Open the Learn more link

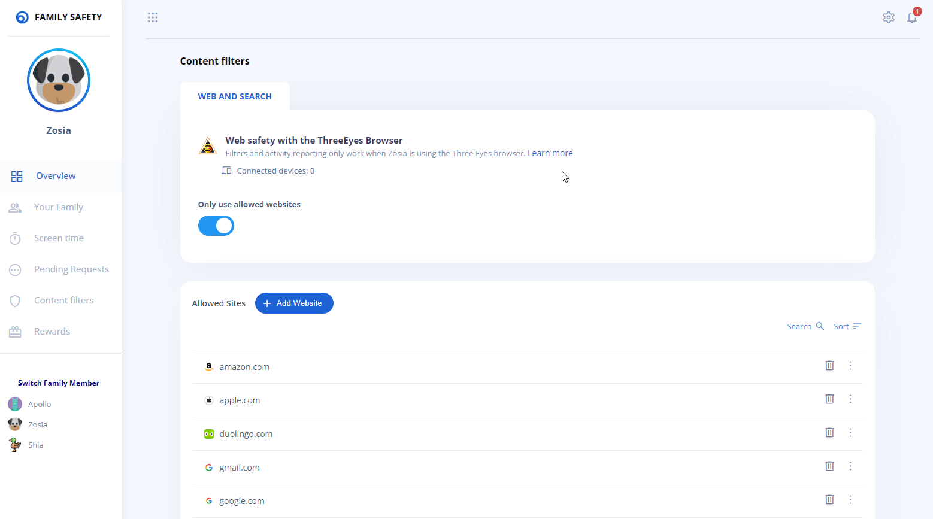click(549, 153)
